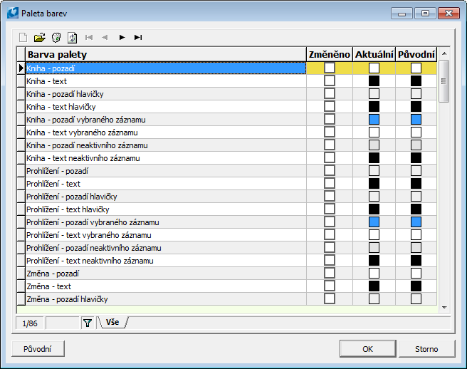Select row Prohlížení - pozadí hlavičky
Viewport: 467px width, 369px height.
tap(166, 197)
